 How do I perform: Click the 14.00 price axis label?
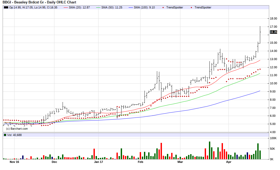click(x=273, y=51)
